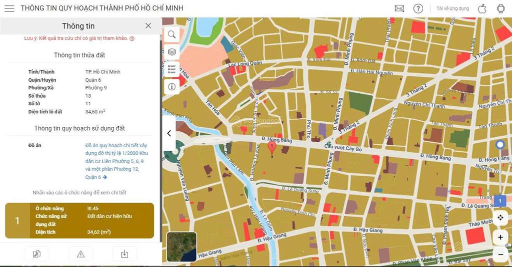
Task: Open the mail envelope icon
Action: tap(399, 8)
